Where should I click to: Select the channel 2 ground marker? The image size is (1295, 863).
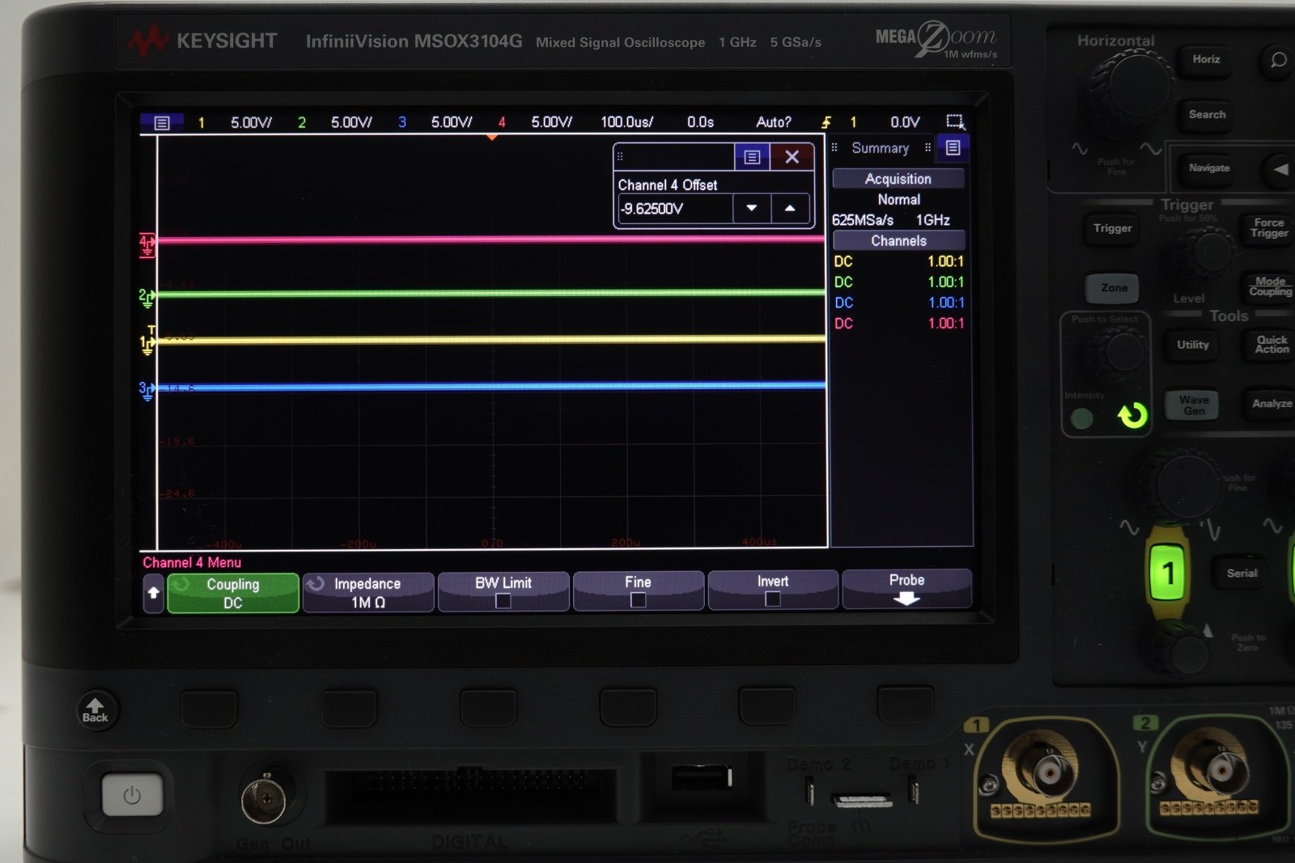point(146,298)
